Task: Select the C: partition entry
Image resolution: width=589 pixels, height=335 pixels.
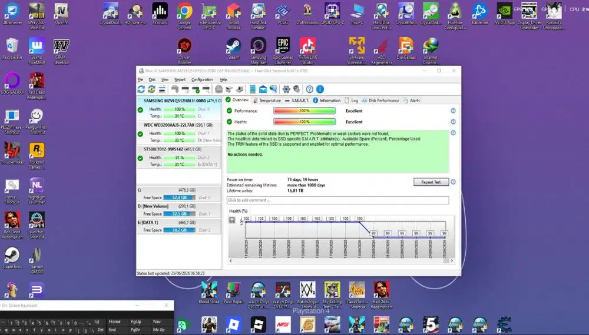Action: [179, 194]
